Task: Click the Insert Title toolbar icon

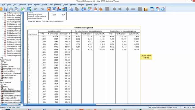Action: (x=158, y=9)
